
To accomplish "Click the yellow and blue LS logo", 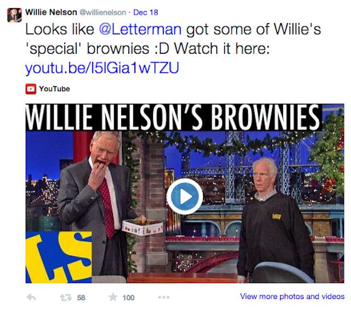I will pyautogui.click(x=59, y=257).
